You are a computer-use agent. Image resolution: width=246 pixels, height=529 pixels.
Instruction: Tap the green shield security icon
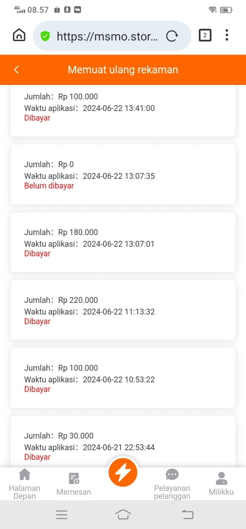click(45, 36)
